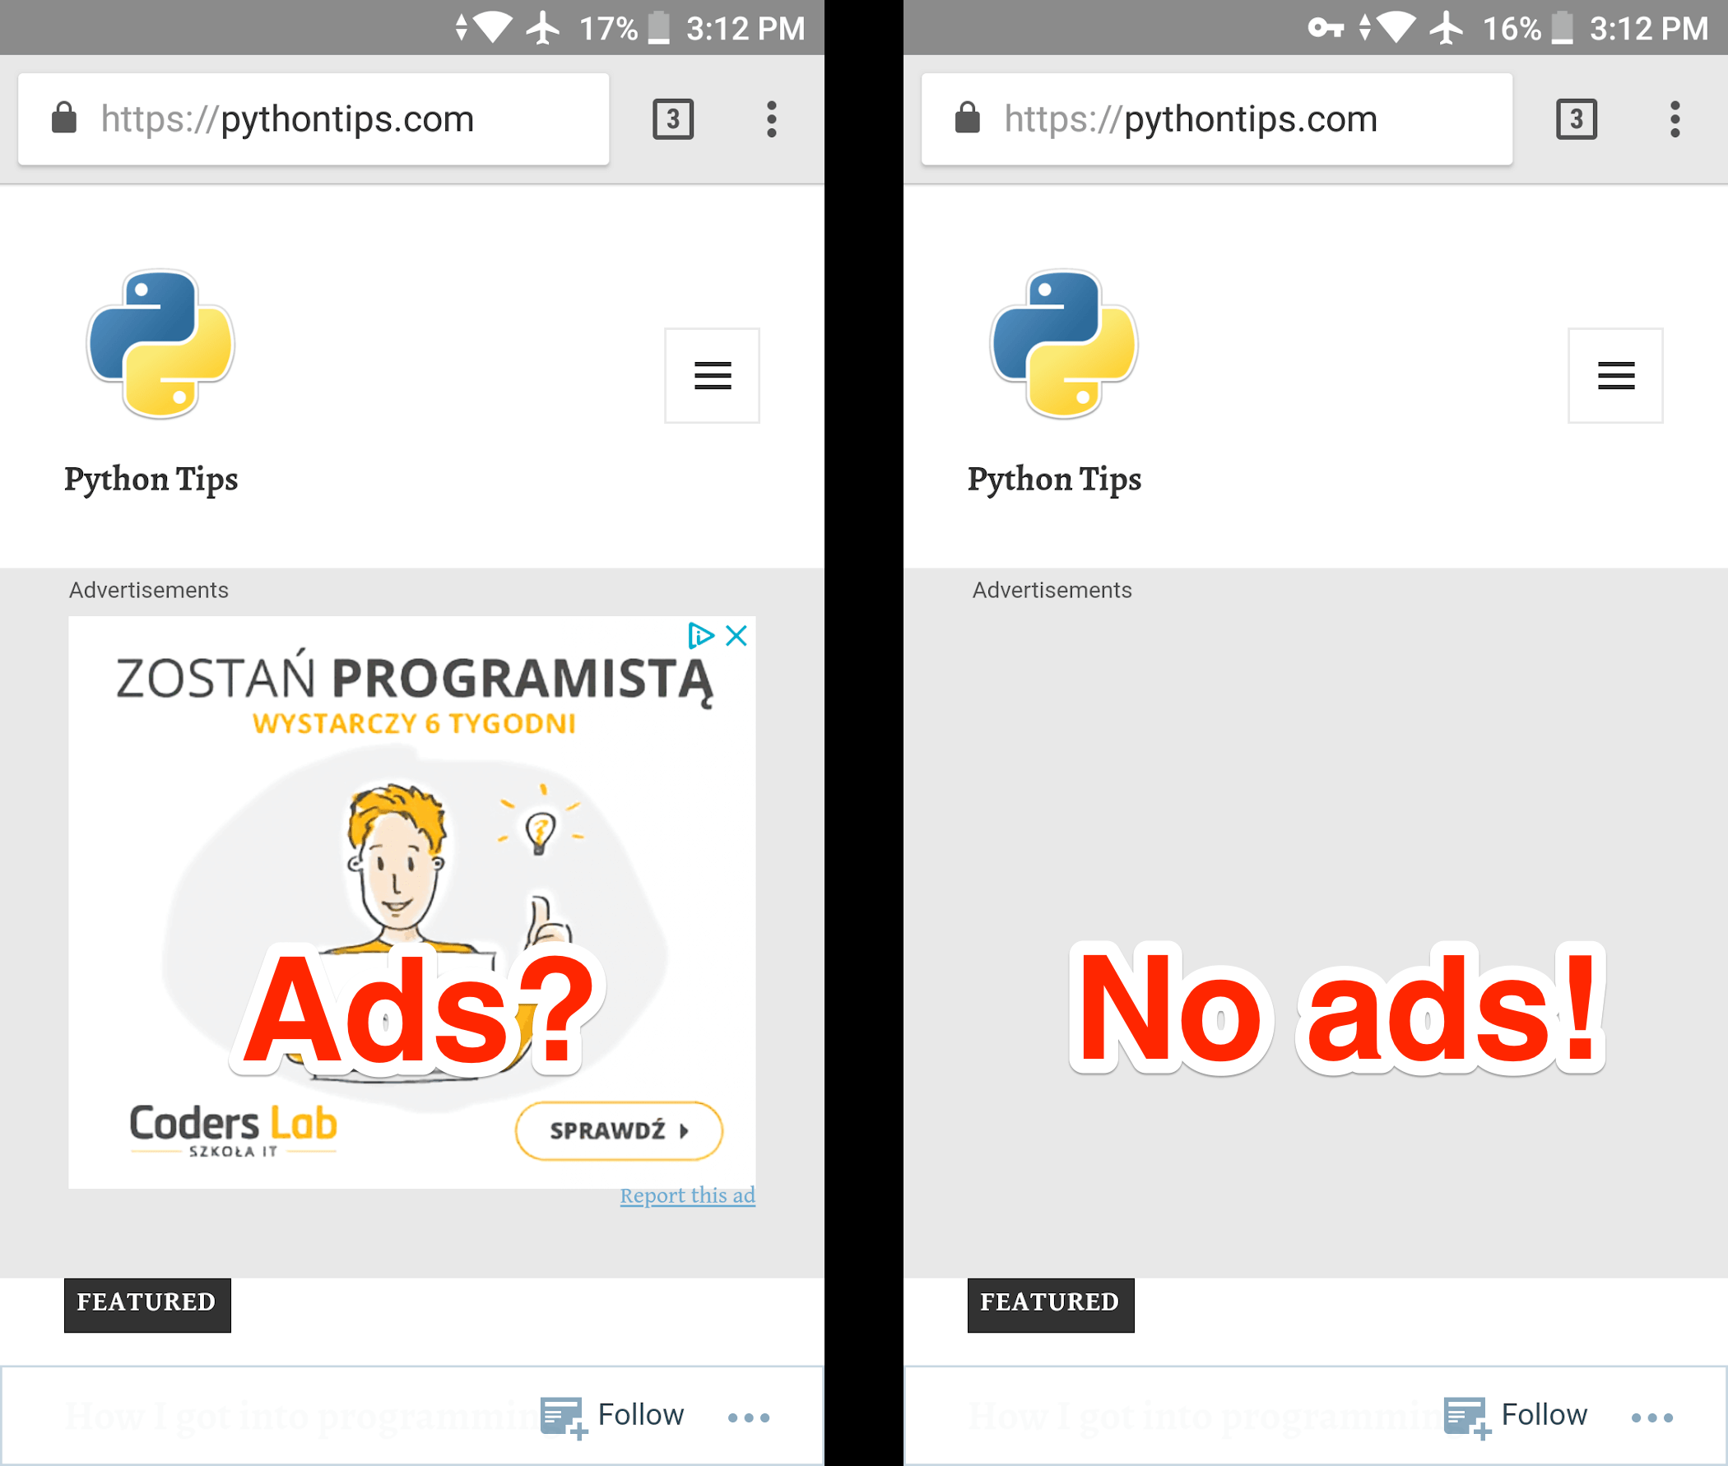Click the three-dot menu on left browser
This screenshot has width=1728, height=1466.
pos(771,119)
